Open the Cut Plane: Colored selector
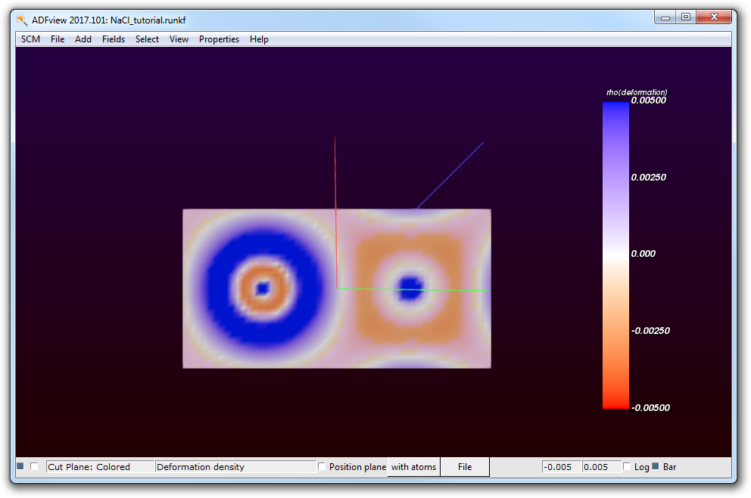The height and width of the screenshot is (498, 751). tap(100, 467)
